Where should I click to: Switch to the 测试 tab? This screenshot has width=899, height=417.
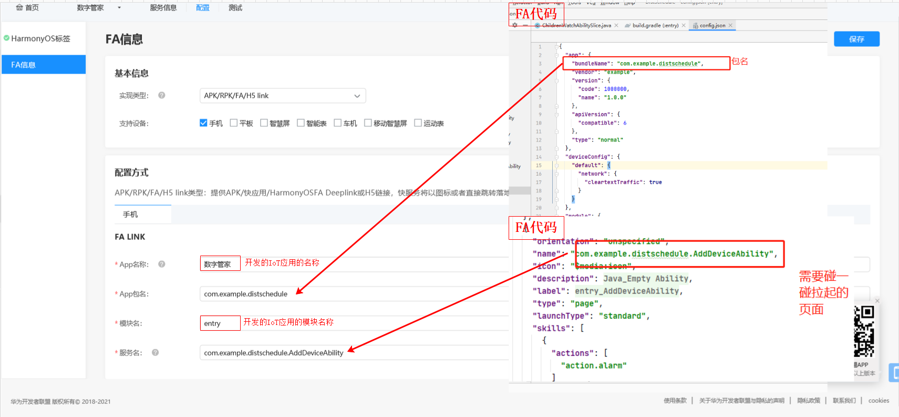tap(235, 8)
